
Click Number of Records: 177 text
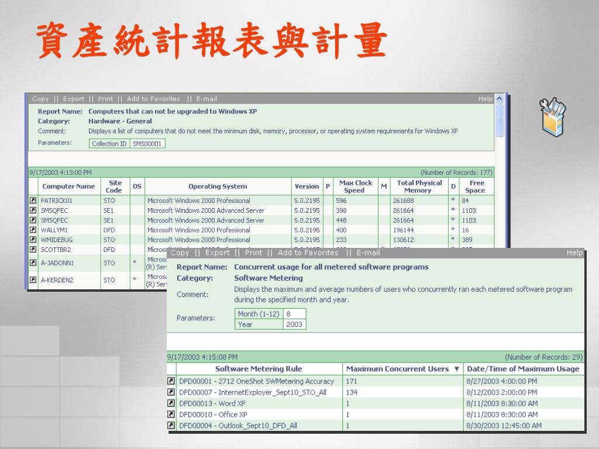click(x=456, y=172)
